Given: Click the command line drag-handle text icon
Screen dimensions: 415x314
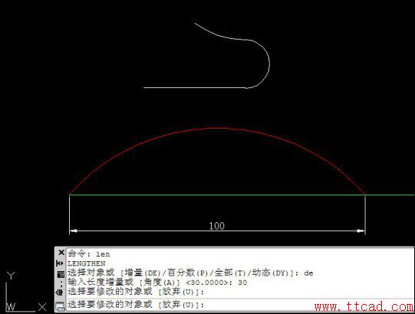Looking at the screenshot, I should [60, 292].
